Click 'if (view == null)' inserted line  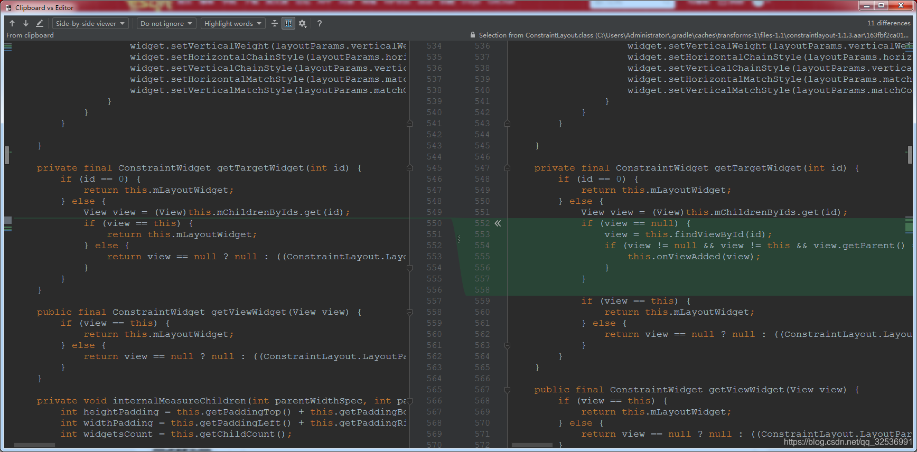tap(636, 223)
